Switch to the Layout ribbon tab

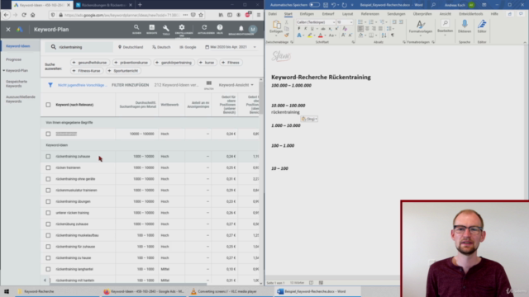(347, 14)
